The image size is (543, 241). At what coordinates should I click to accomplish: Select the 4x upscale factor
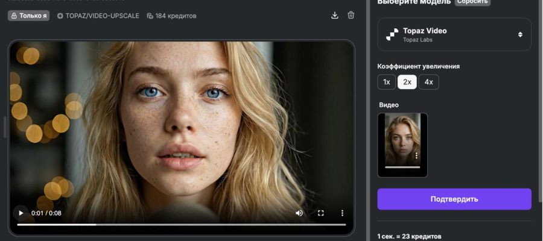tap(429, 83)
